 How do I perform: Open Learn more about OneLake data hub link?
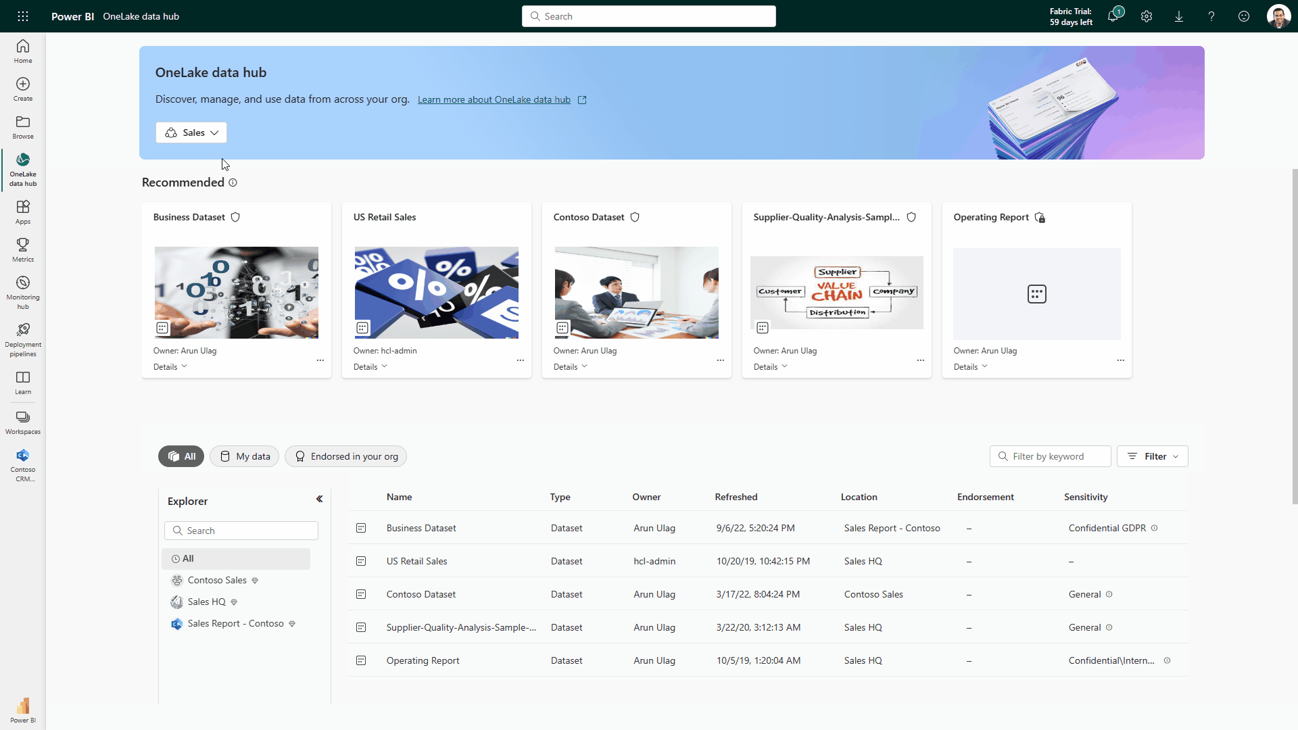(494, 99)
